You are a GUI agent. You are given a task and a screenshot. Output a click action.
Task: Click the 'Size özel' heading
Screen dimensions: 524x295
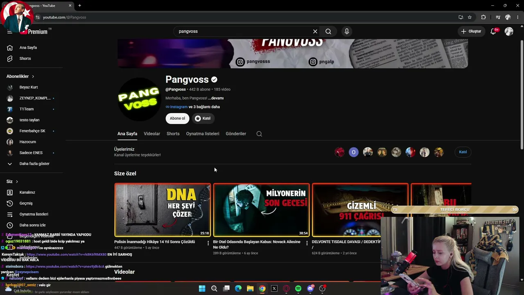[125, 173]
